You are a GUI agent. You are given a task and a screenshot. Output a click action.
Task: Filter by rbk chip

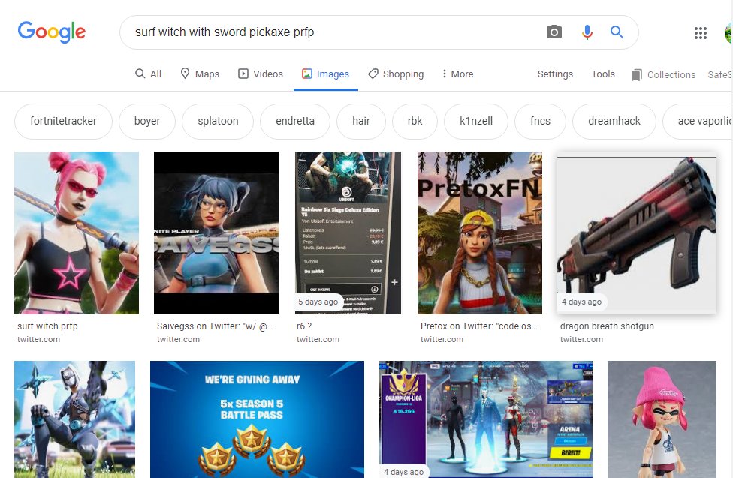(x=415, y=121)
